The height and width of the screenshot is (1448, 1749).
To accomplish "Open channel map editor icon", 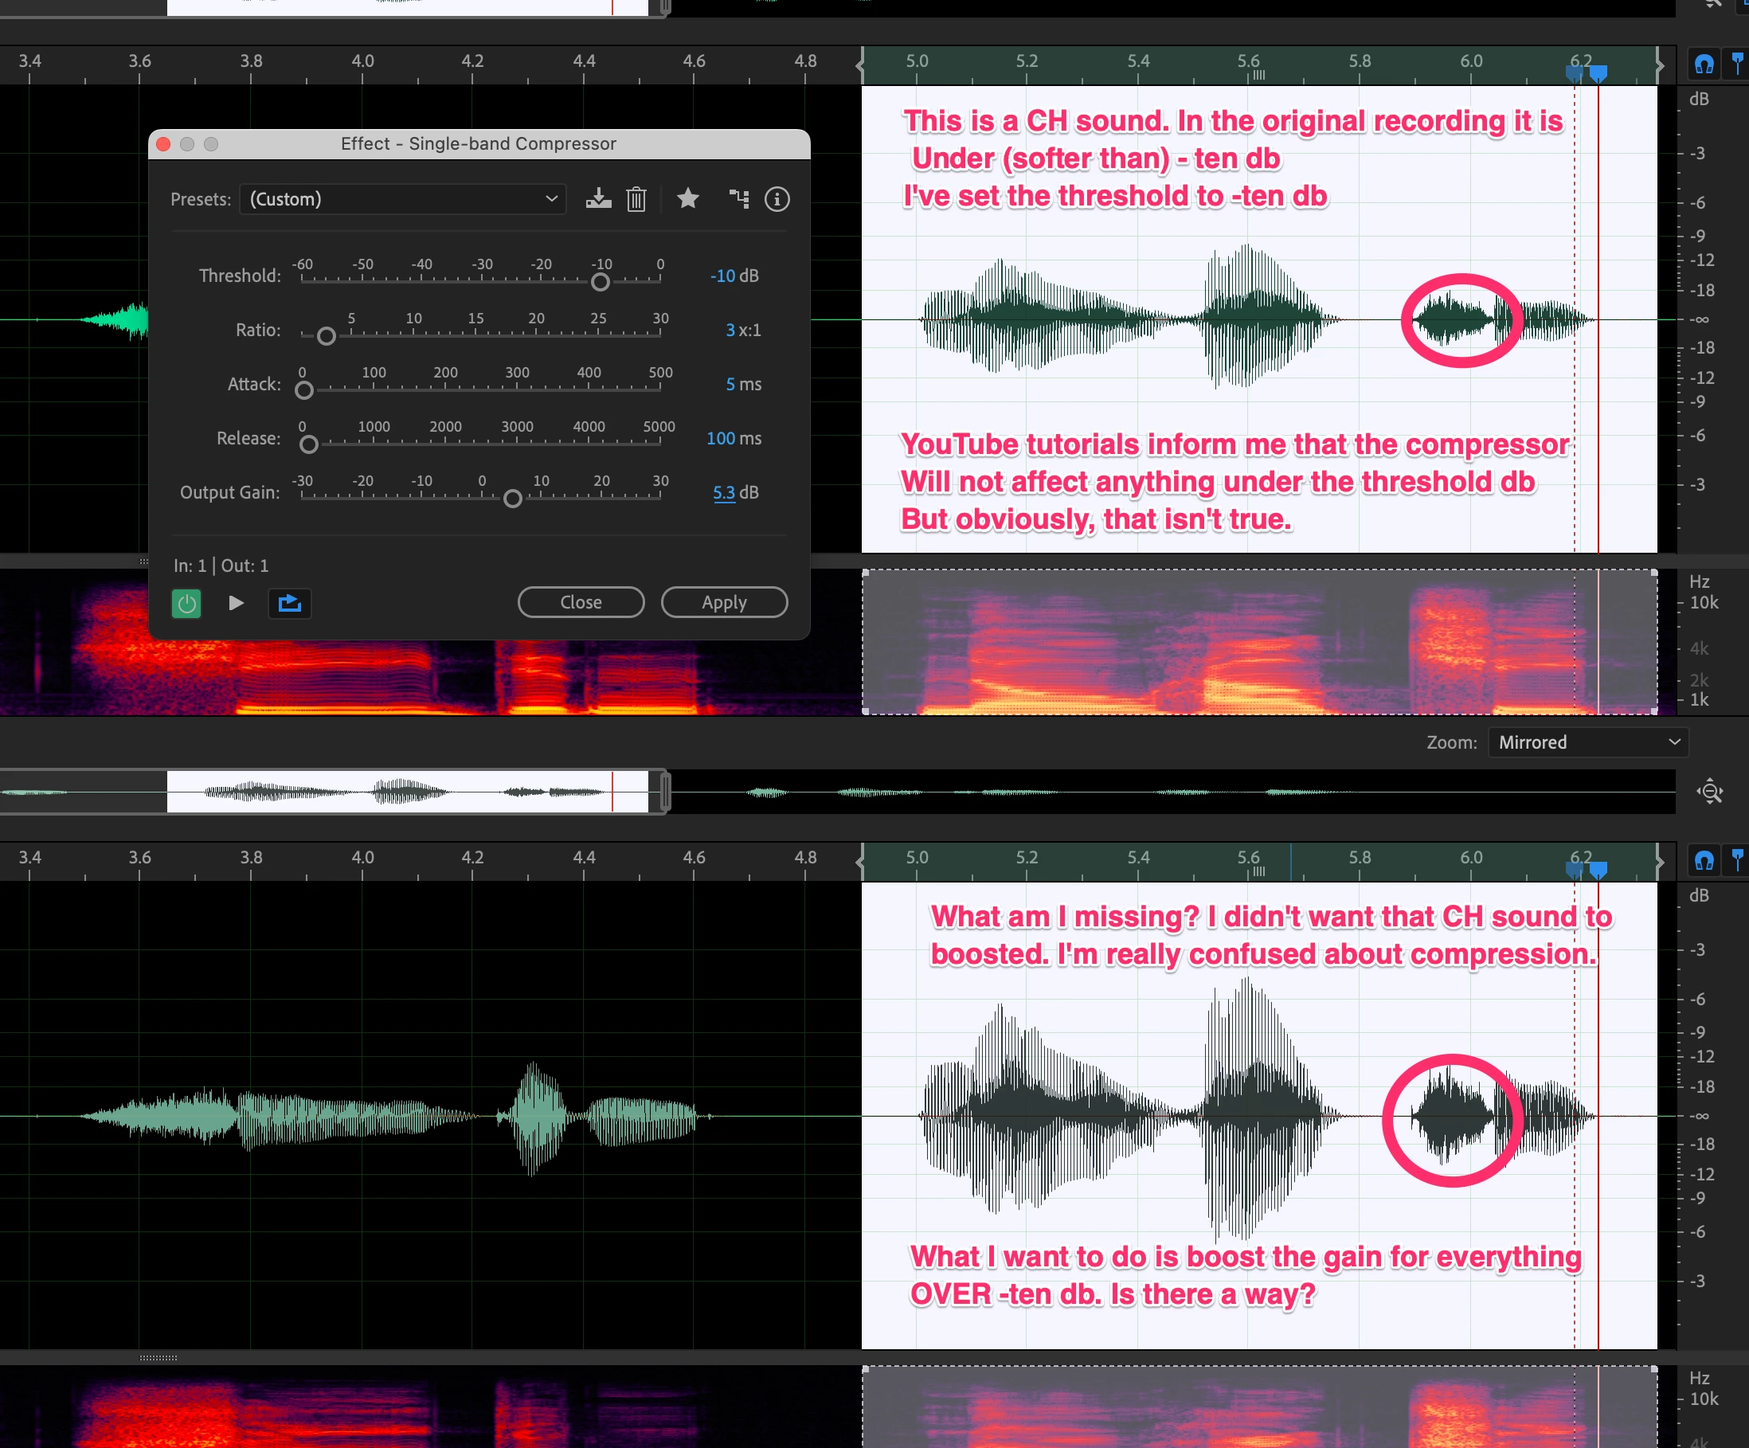I will tap(739, 199).
